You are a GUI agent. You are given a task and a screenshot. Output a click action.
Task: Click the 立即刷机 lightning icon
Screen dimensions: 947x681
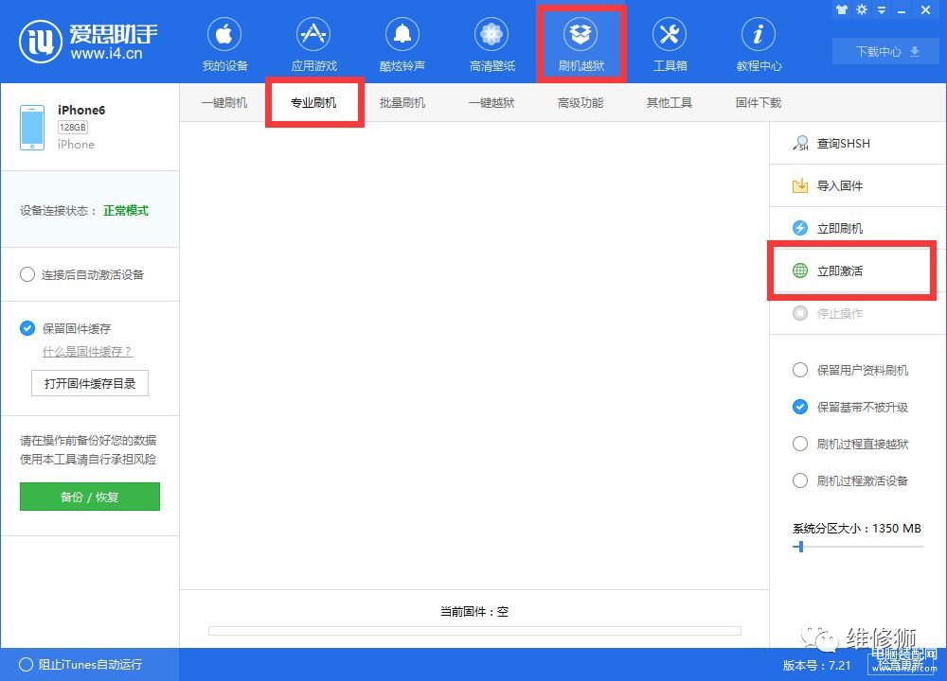click(x=799, y=228)
